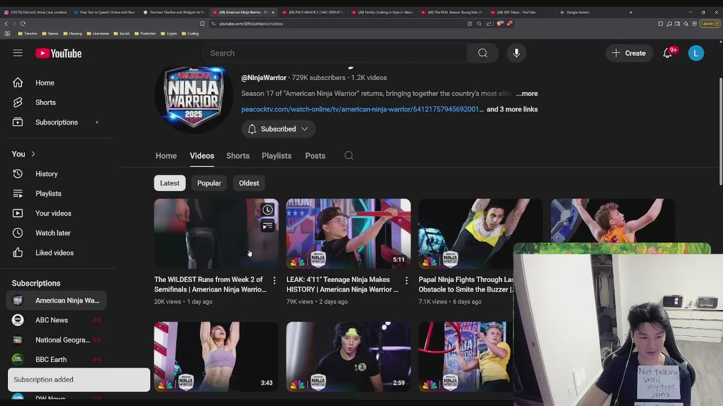Select the Popular sort chip
Viewport: 723px width, 406px height.
click(209, 183)
